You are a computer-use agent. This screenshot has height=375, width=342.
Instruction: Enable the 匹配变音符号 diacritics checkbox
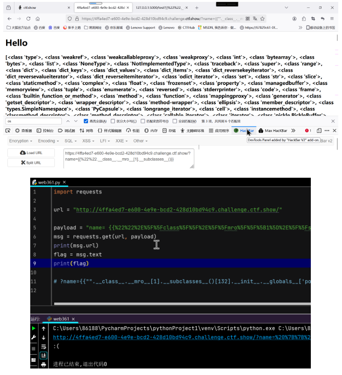[x=143, y=121]
